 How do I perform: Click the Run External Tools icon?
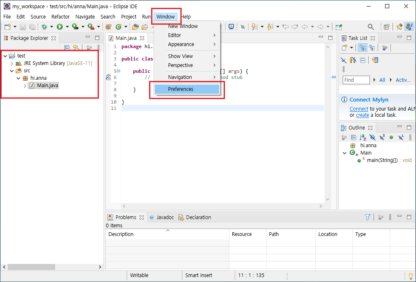point(91,27)
